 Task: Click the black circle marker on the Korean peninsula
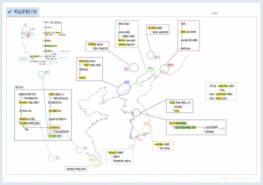click(136, 113)
